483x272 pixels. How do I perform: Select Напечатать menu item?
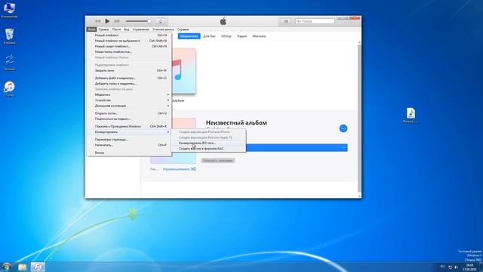click(129, 145)
